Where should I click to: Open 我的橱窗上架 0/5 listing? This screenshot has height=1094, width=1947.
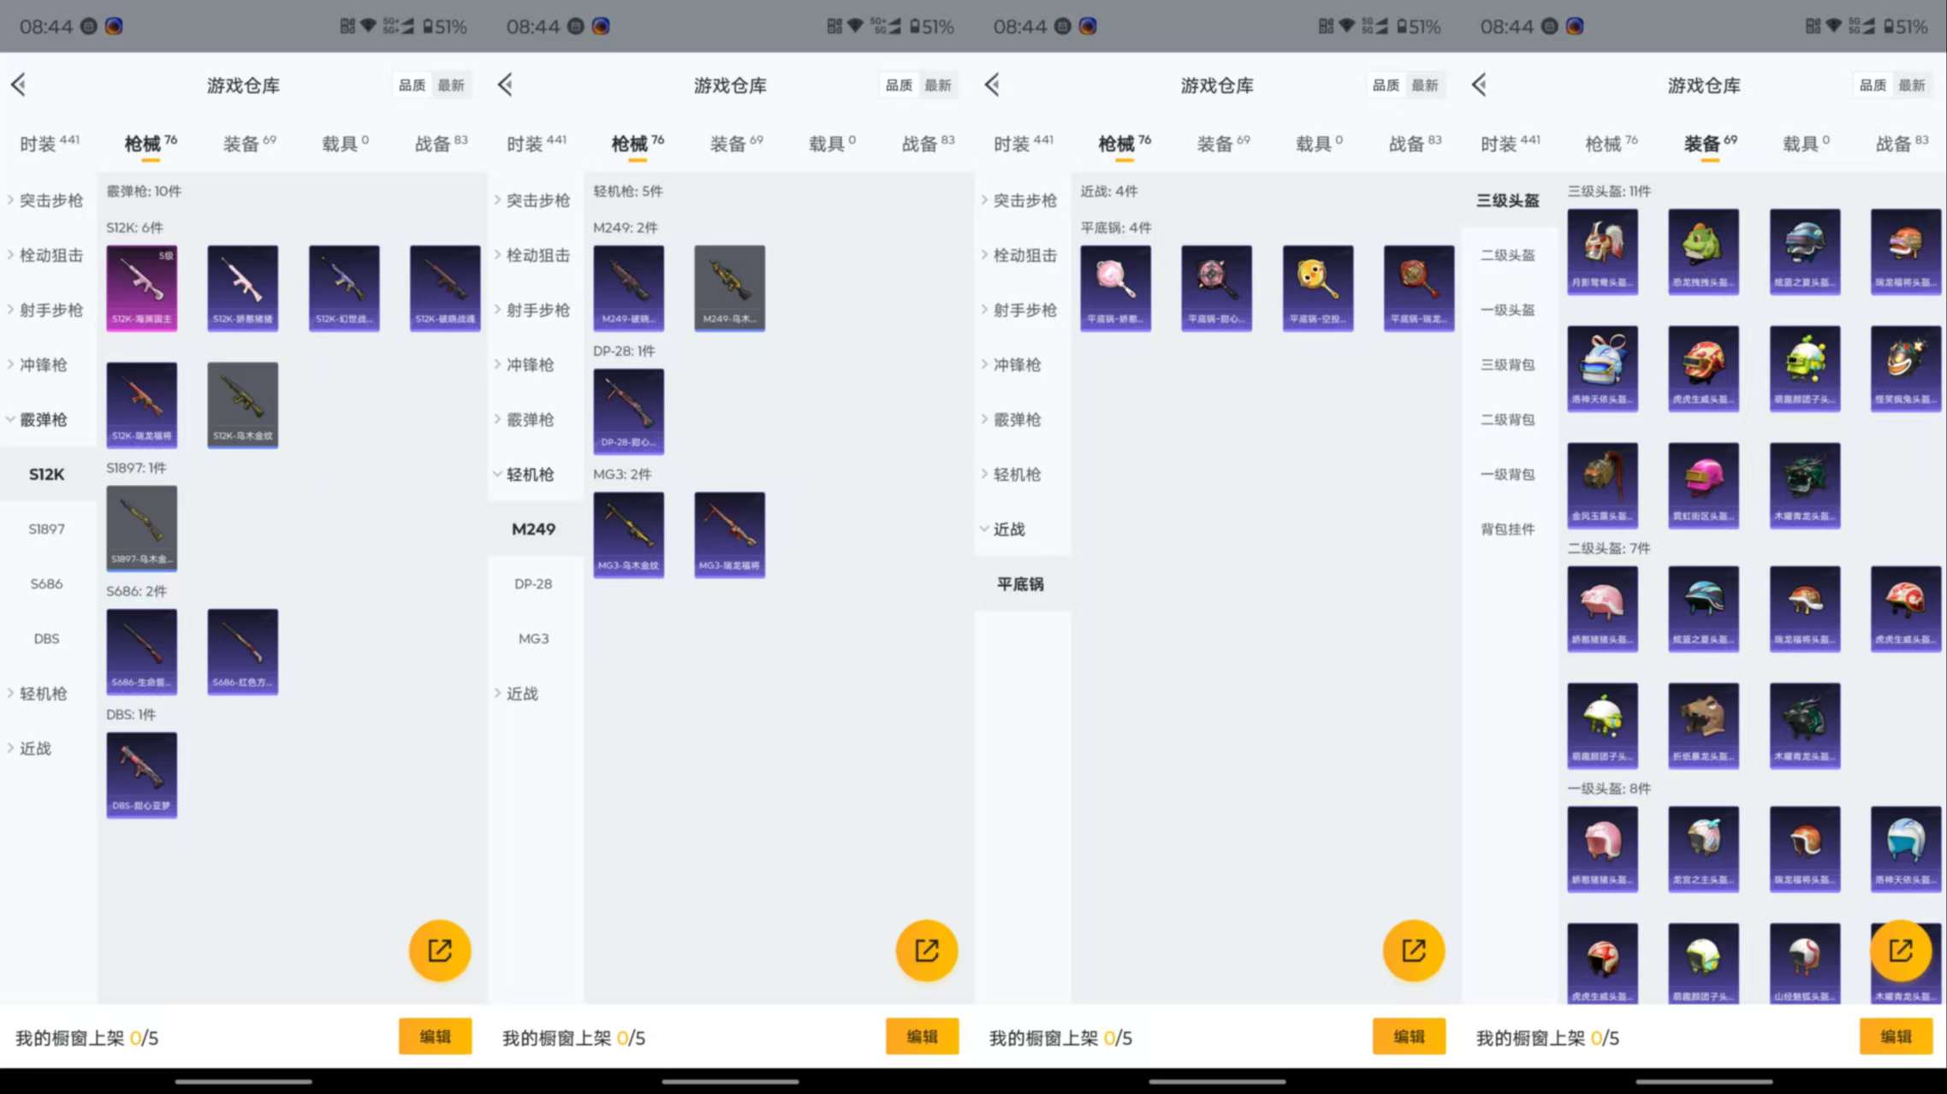coord(86,1038)
